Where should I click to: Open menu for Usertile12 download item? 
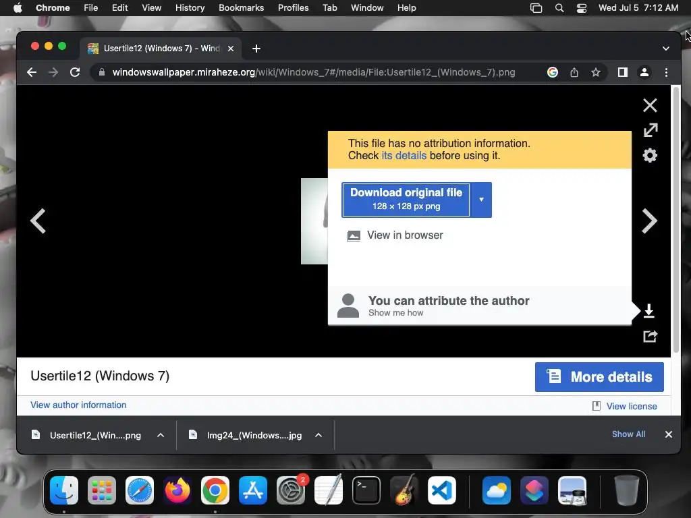(x=161, y=435)
